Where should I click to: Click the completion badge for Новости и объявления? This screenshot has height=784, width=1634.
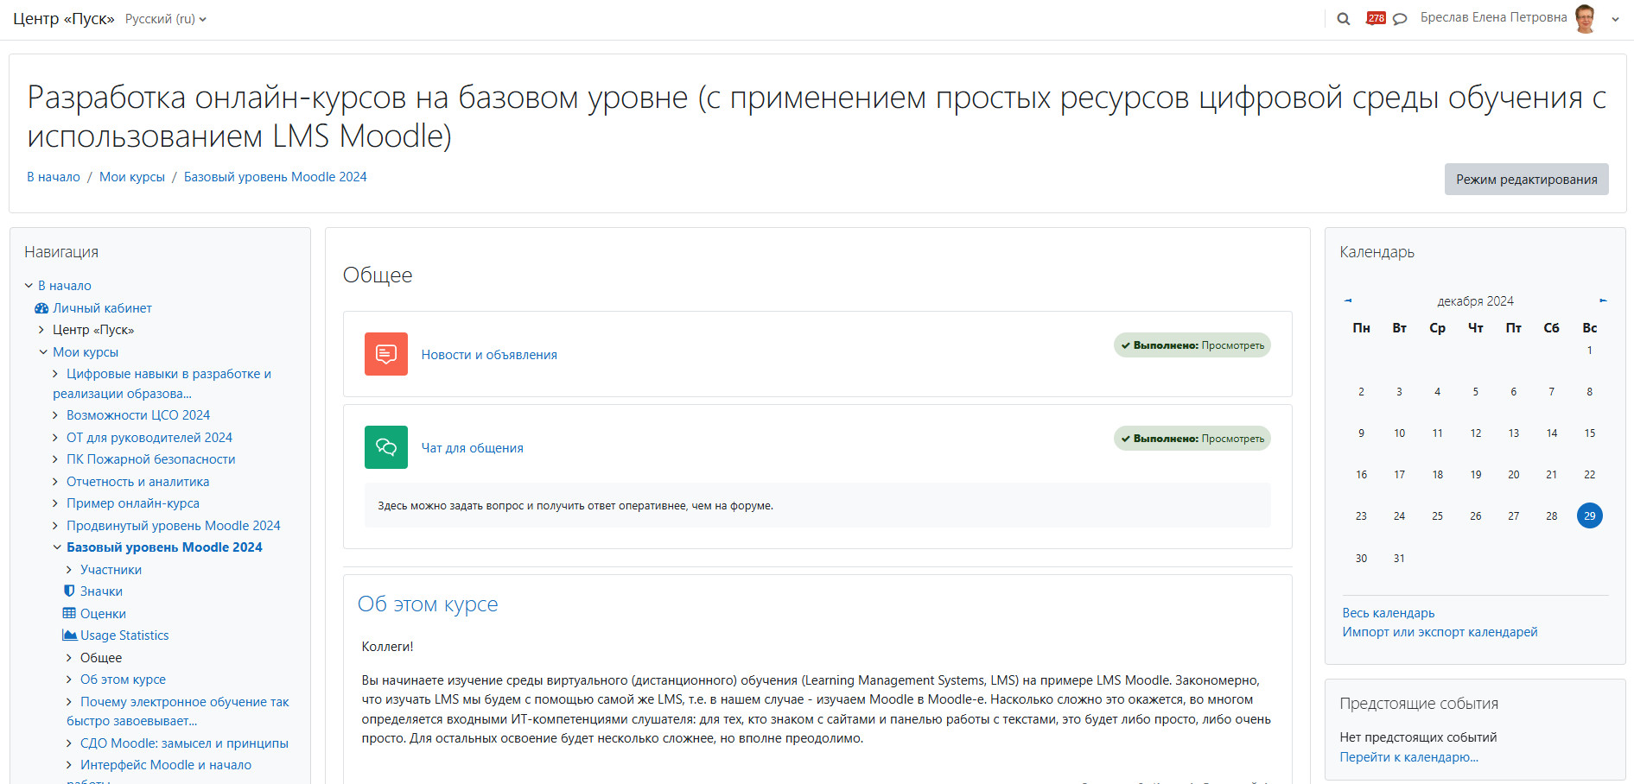1192,345
